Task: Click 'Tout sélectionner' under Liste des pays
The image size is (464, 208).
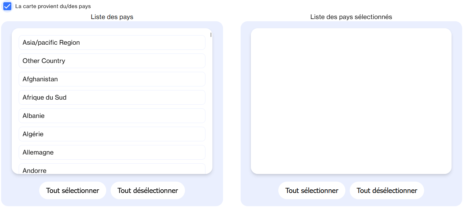Action: click(x=73, y=190)
